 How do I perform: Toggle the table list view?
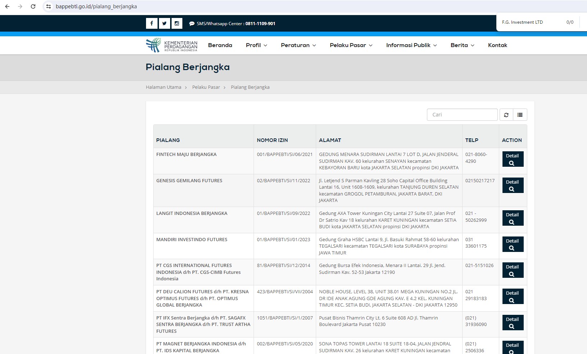pyautogui.click(x=520, y=115)
